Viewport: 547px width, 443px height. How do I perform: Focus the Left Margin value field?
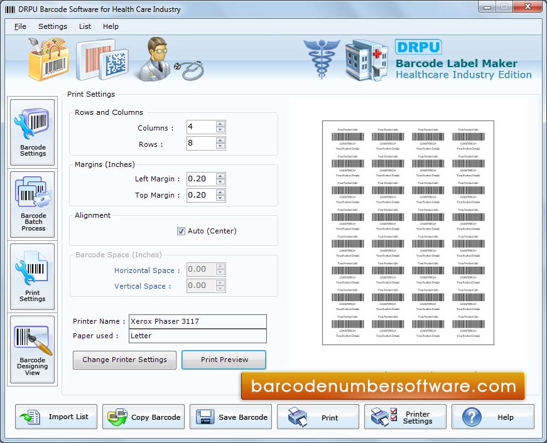coord(202,179)
